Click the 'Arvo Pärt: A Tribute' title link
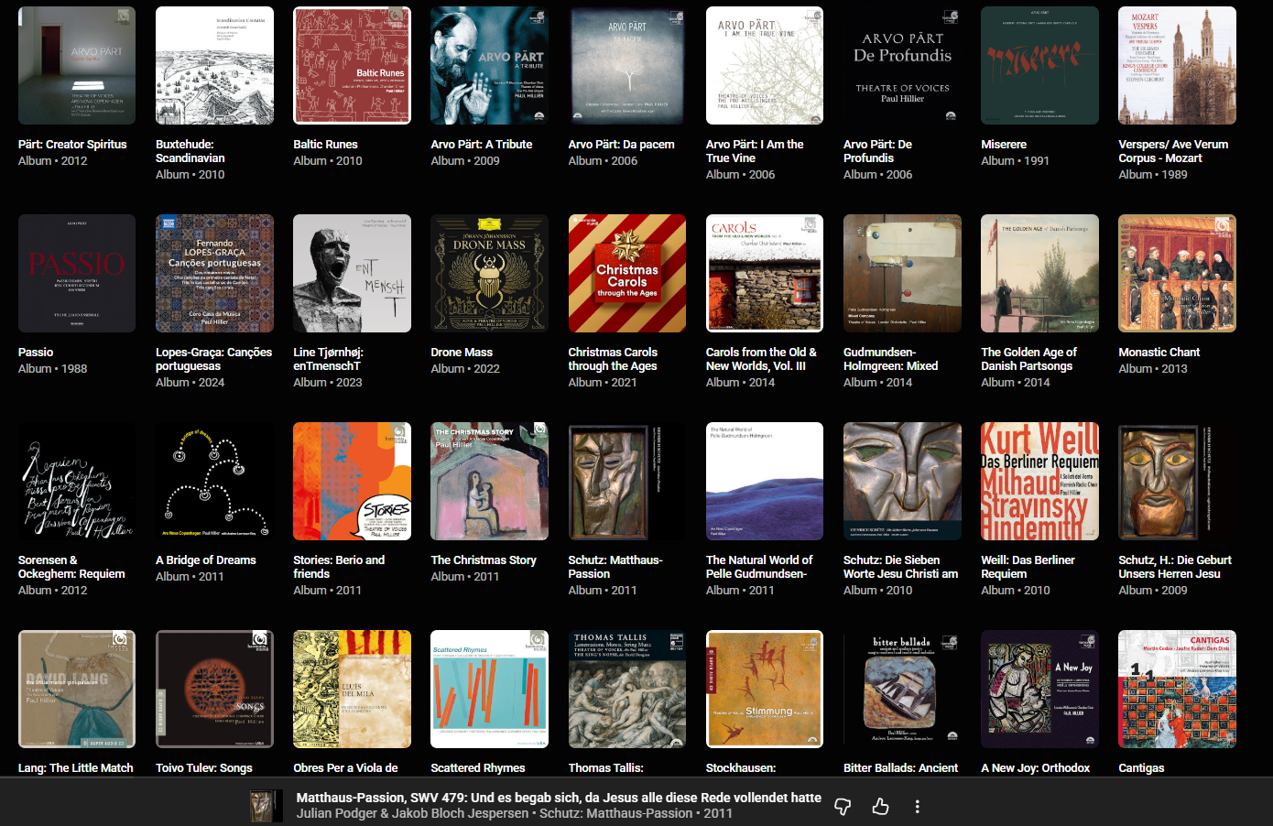 click(481, 145)
